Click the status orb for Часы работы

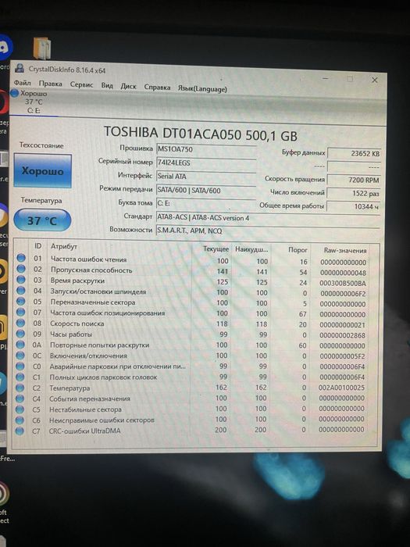pos(20,334)
